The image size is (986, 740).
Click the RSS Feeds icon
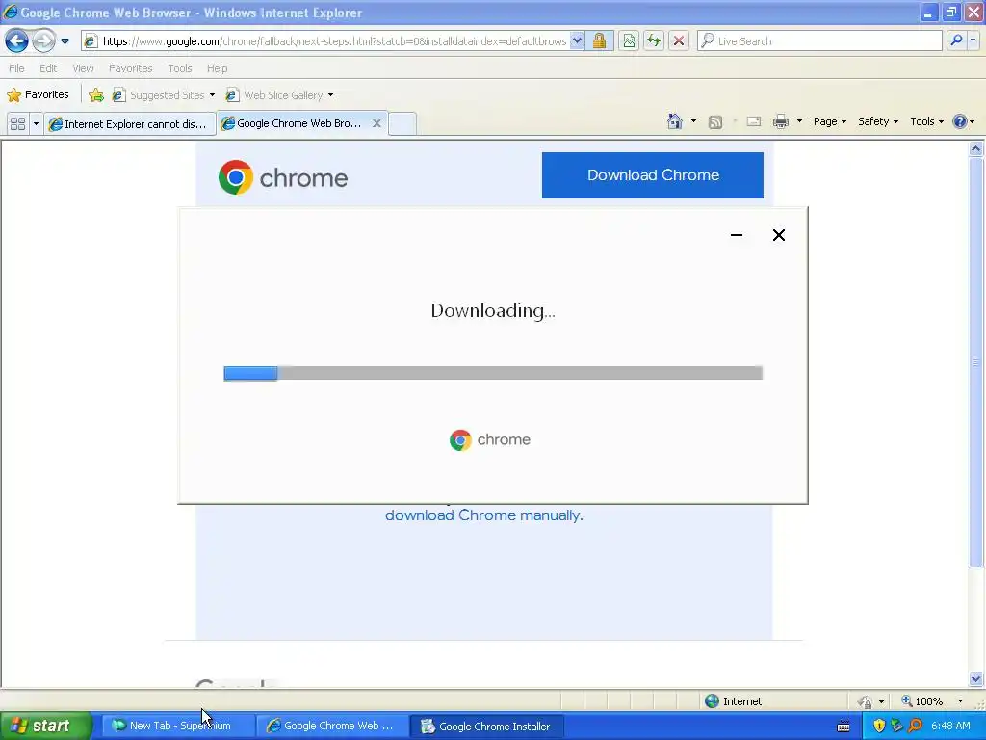point(715,122)
